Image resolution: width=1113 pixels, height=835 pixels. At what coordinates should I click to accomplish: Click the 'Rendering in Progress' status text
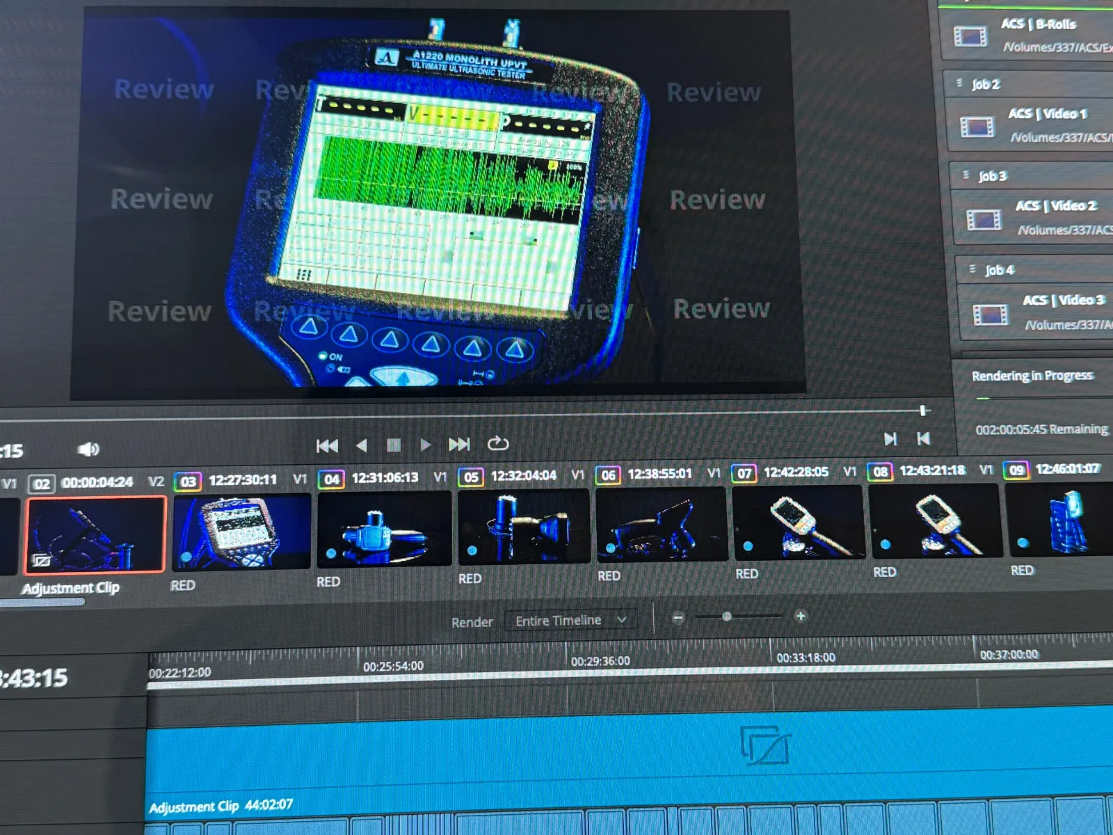click(x=1032, y=376)
